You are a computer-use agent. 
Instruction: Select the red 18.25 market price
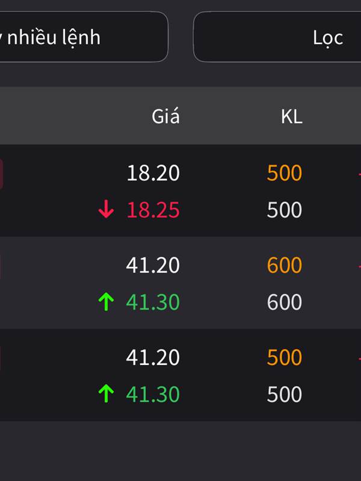pos(153,210)
